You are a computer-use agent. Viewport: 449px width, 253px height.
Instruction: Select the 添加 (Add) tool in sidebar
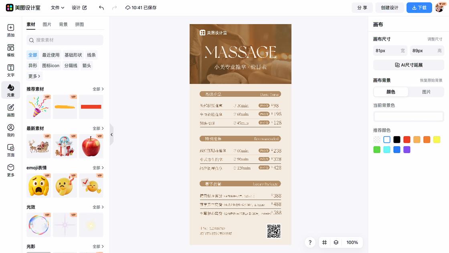click(10, 31)
